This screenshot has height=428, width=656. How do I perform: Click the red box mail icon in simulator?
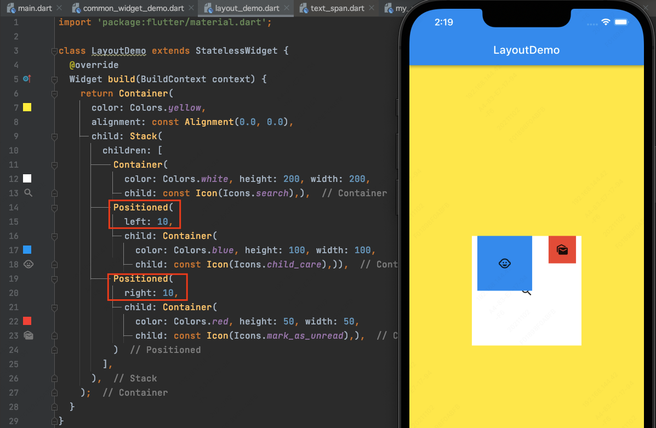562,250
